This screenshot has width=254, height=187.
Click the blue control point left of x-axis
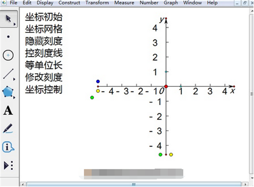[x=98, y=81]
